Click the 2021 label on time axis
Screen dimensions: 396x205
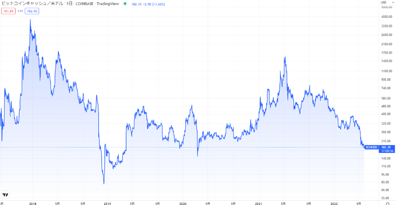click(x=258, y=203)
